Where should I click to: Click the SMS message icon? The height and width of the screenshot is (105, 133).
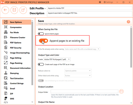pos(6,98)
